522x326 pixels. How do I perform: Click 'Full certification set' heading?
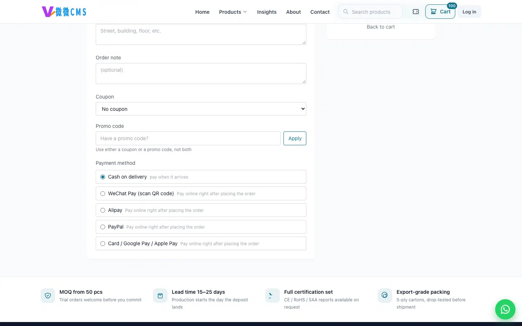coord(308,292)
